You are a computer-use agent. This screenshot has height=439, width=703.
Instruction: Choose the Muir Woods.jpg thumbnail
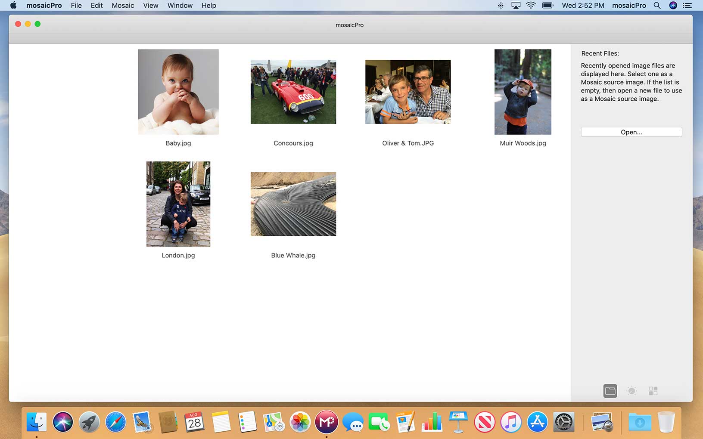click(x=523, y=92)
